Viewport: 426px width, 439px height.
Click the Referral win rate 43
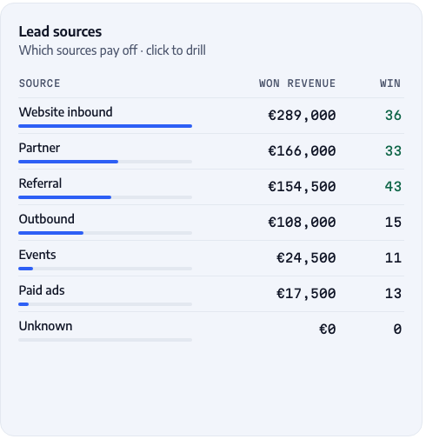(393, 187)
